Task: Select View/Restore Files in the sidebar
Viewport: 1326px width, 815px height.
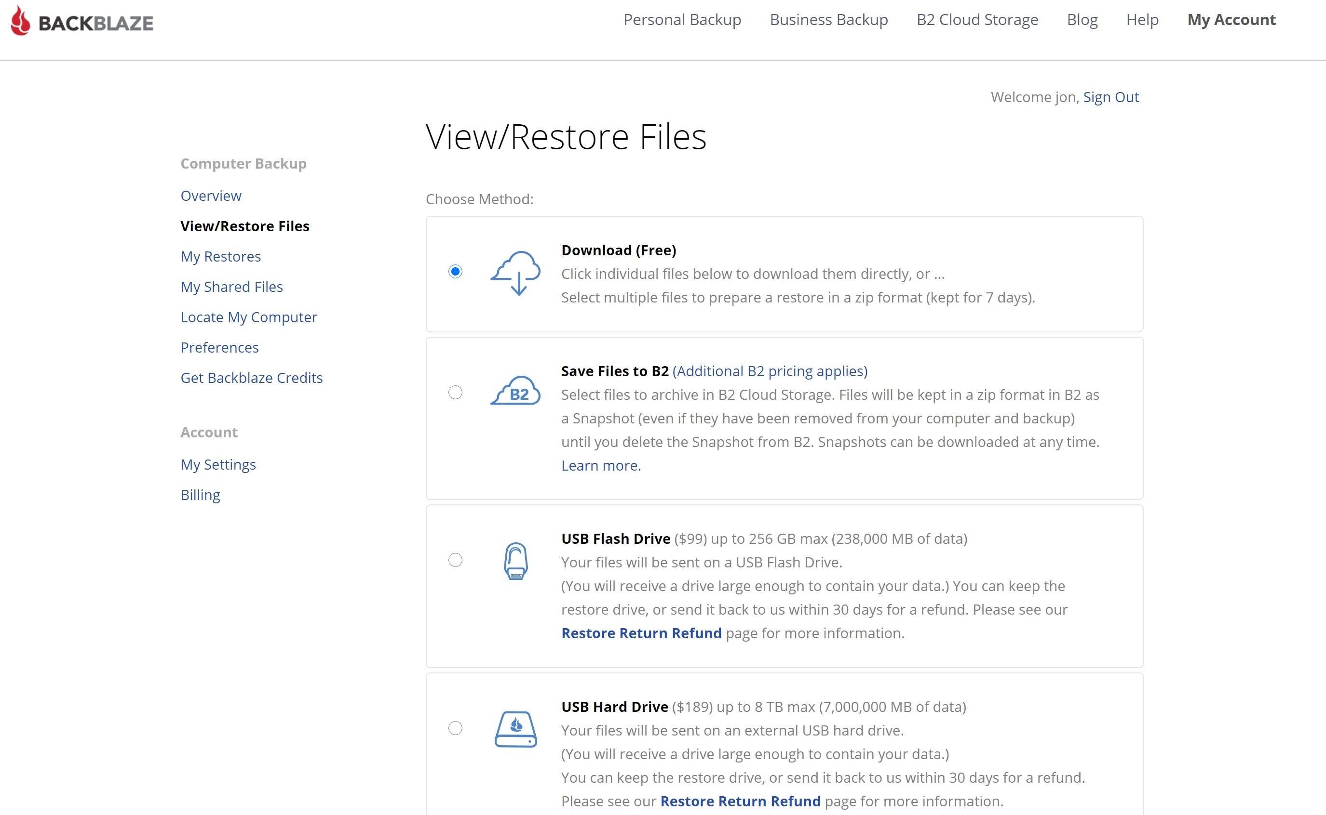Action: pyautogui.click(x=245, y=226)
